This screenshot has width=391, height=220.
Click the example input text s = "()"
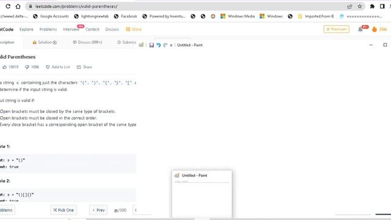[16, 160]
